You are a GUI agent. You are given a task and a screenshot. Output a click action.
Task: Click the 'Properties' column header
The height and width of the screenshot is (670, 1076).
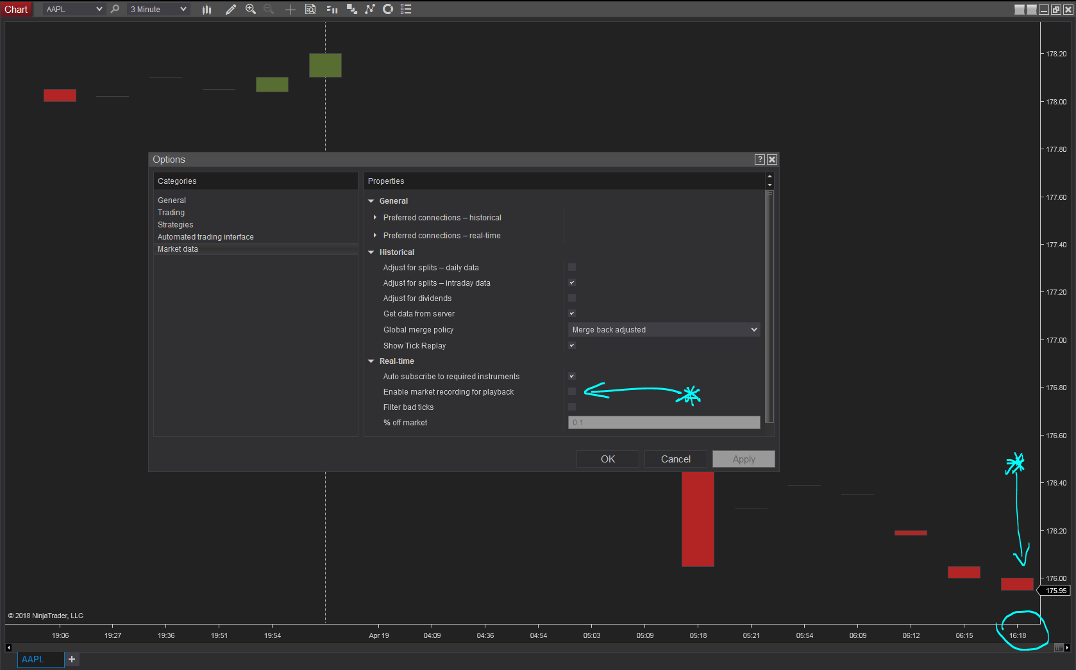pyautogui.click(x=386, y=181)
